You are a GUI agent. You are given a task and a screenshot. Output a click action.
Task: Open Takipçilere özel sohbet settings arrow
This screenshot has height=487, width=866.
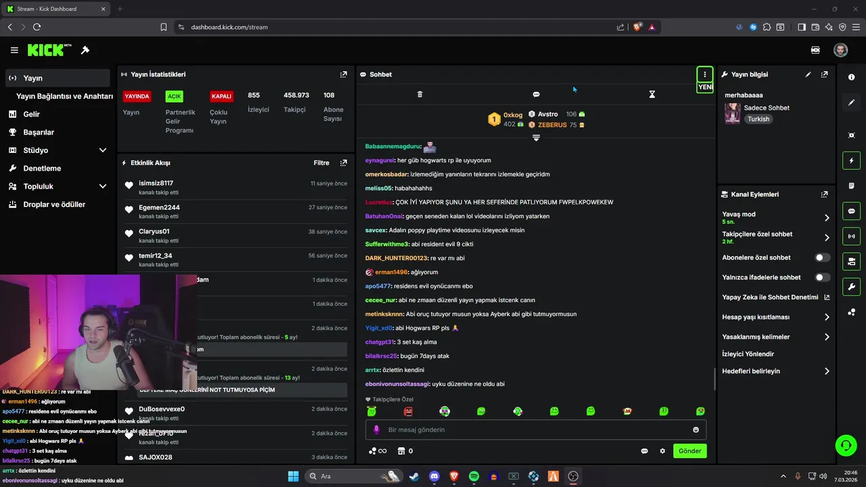pos(827,237)
